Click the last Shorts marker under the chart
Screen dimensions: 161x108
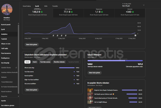coord(66,36)
